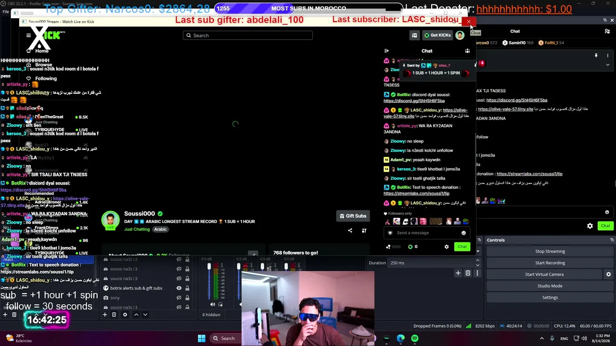Viewport: 616px width, 346px height.
Task: Click the Get KICKs button
Action: (x=437, y=35)
